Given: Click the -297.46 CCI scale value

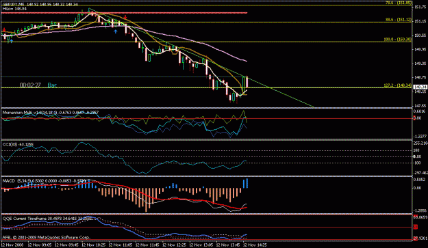Looking at the screenshot, I should (x=420, y=173).
